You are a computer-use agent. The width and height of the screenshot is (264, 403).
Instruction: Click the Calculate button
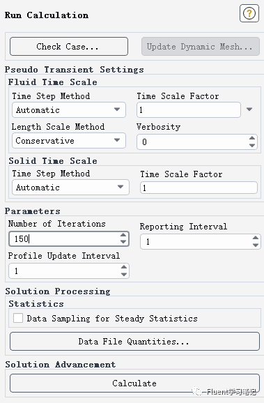tap(135, 383)
